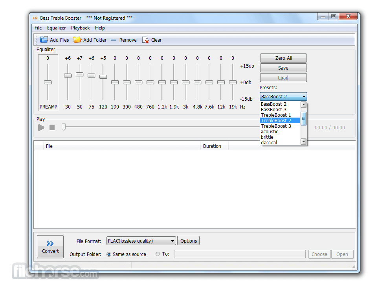The image size is (389, 291).
Task: Minimize the Bass Treble Booster window
Action: coord(323,17)
